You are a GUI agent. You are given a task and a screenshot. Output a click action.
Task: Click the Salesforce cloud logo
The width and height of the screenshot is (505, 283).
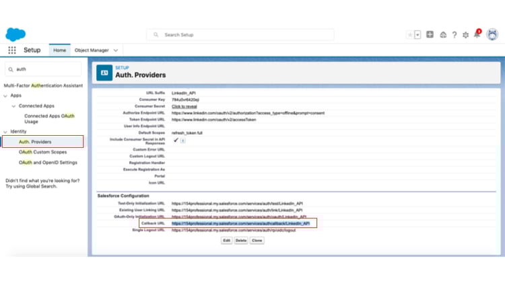(15, 34)
